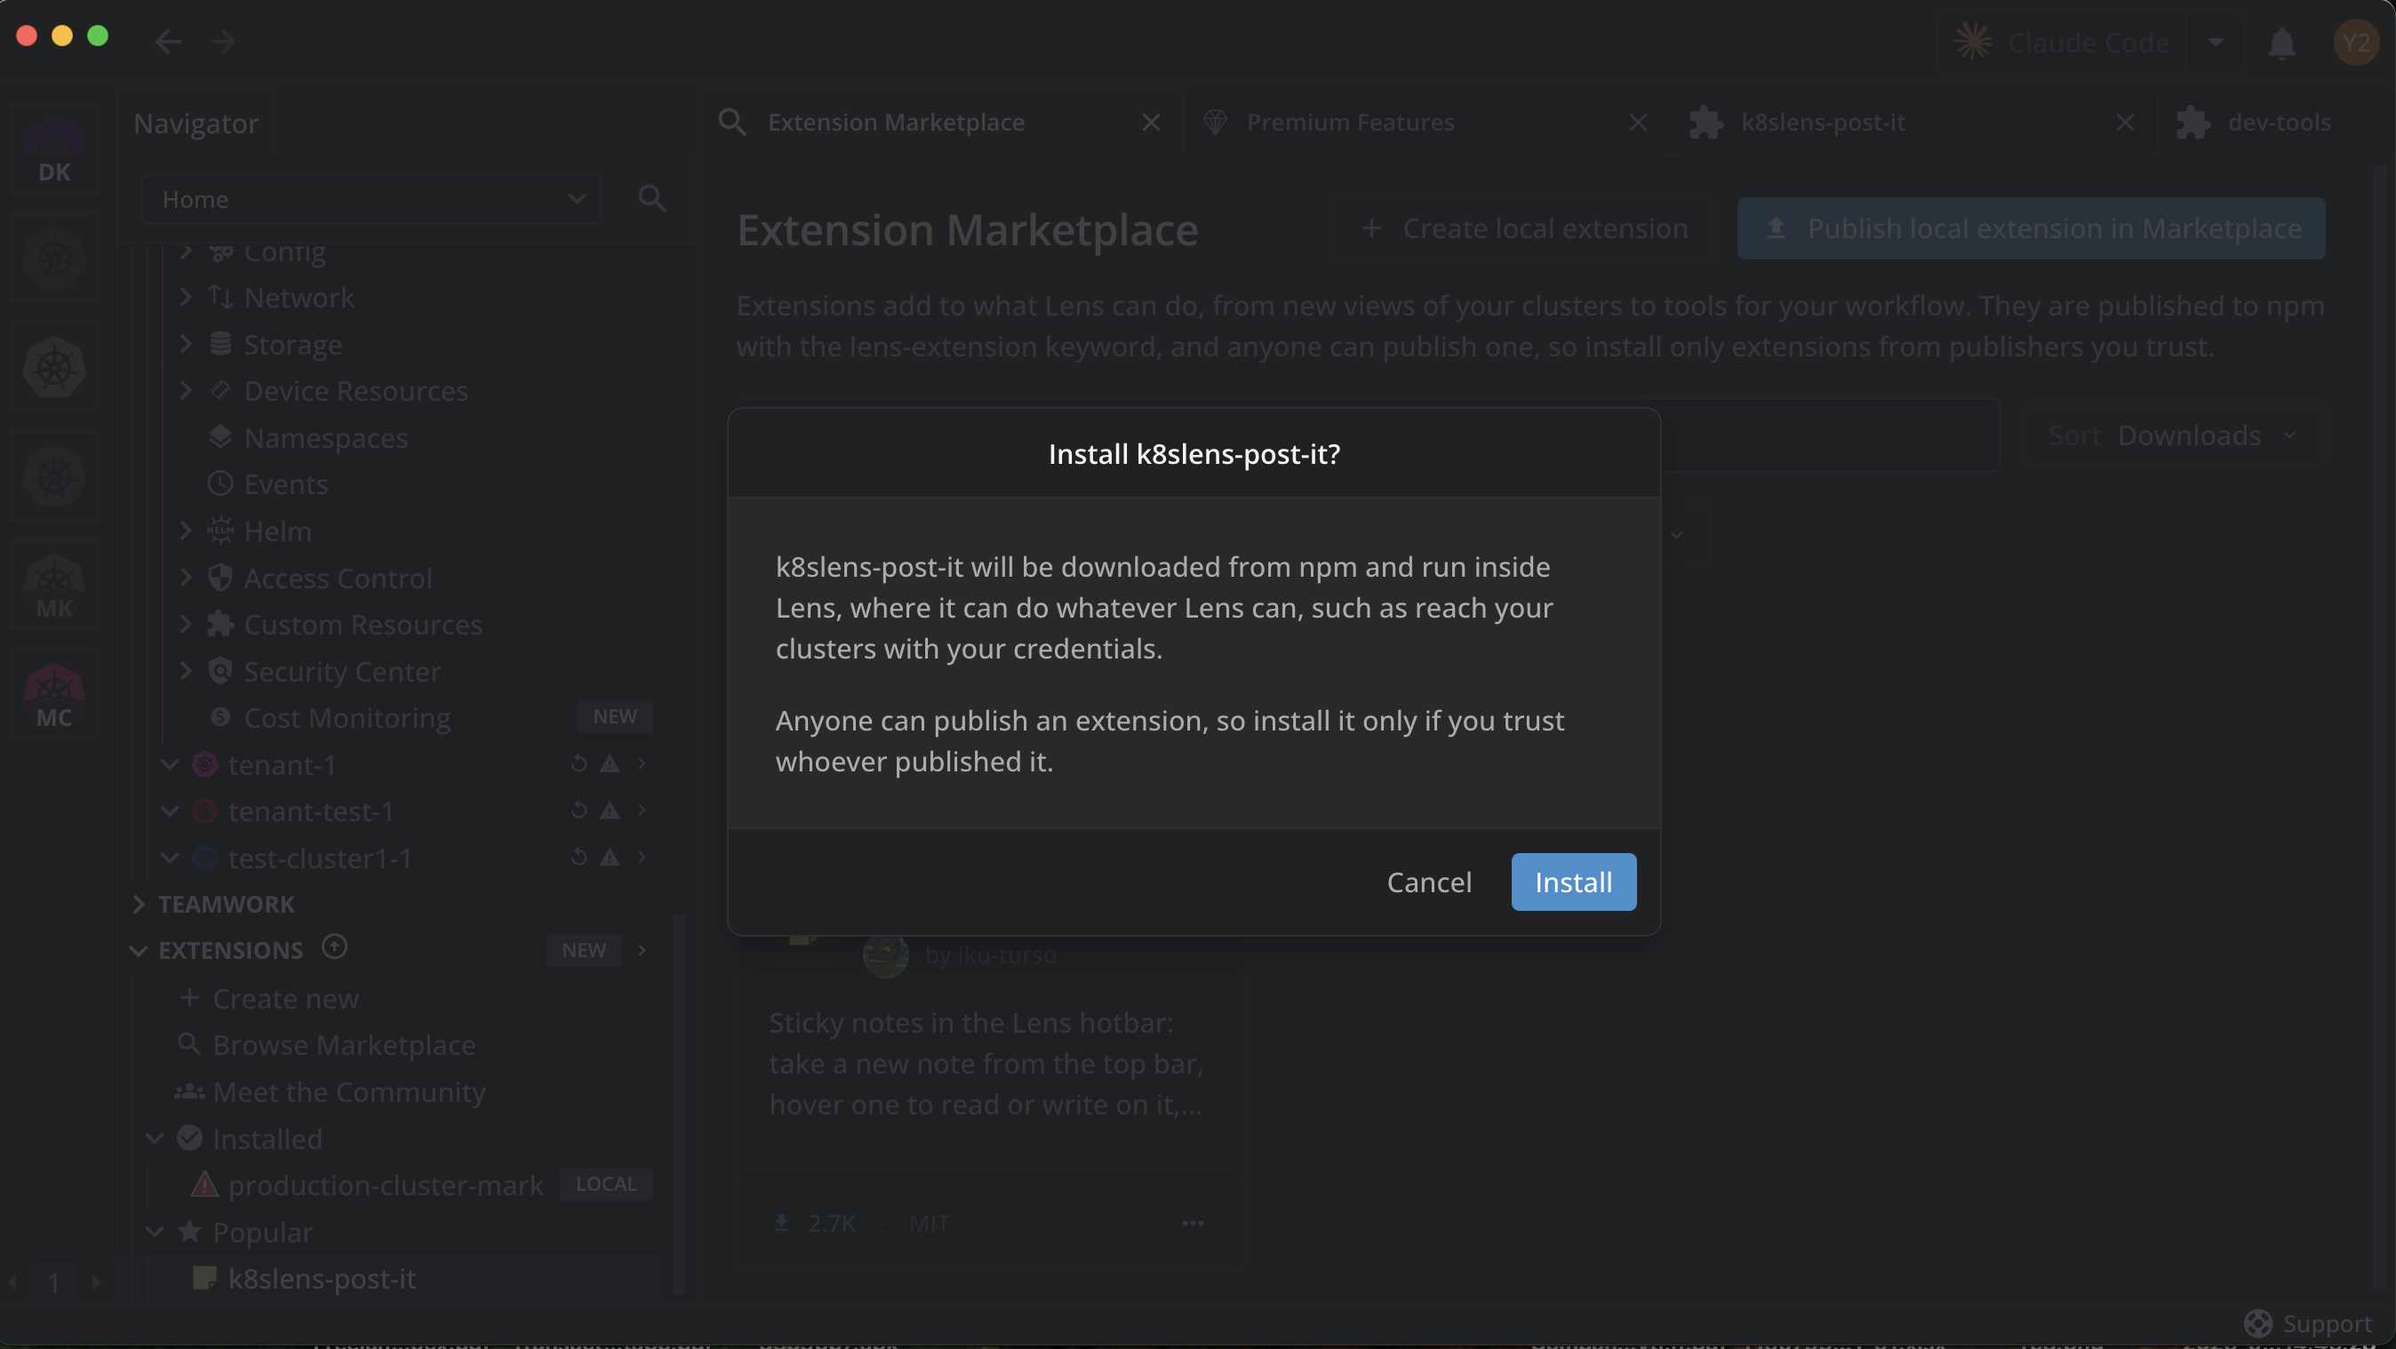Image resolution: width=2396 pixels, height=1349 pixels.
Task: Expand the Storage tree section
Action: tap(185, 343)
